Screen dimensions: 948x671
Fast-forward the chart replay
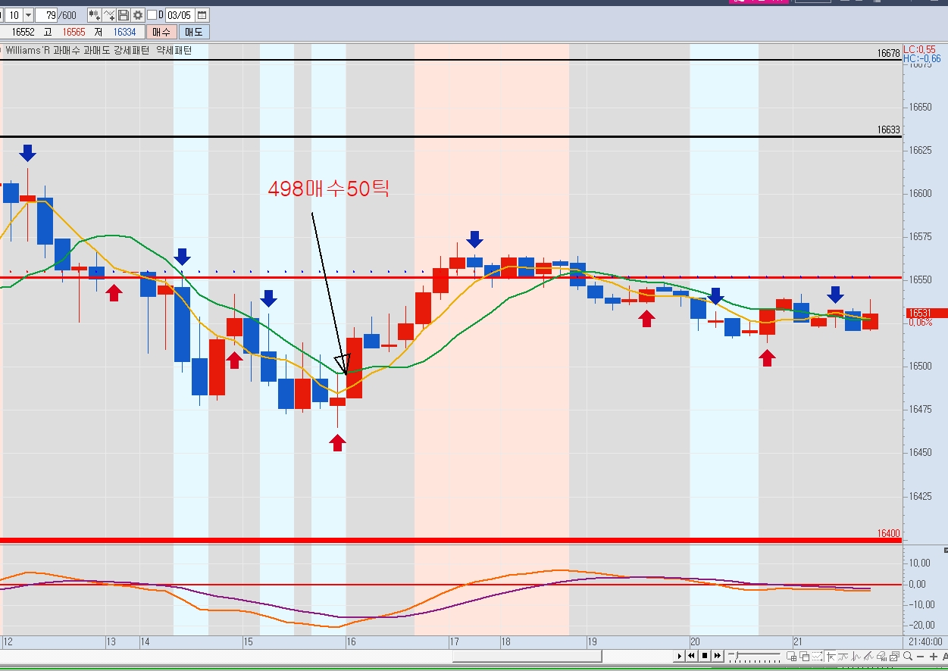click(717, 656)
